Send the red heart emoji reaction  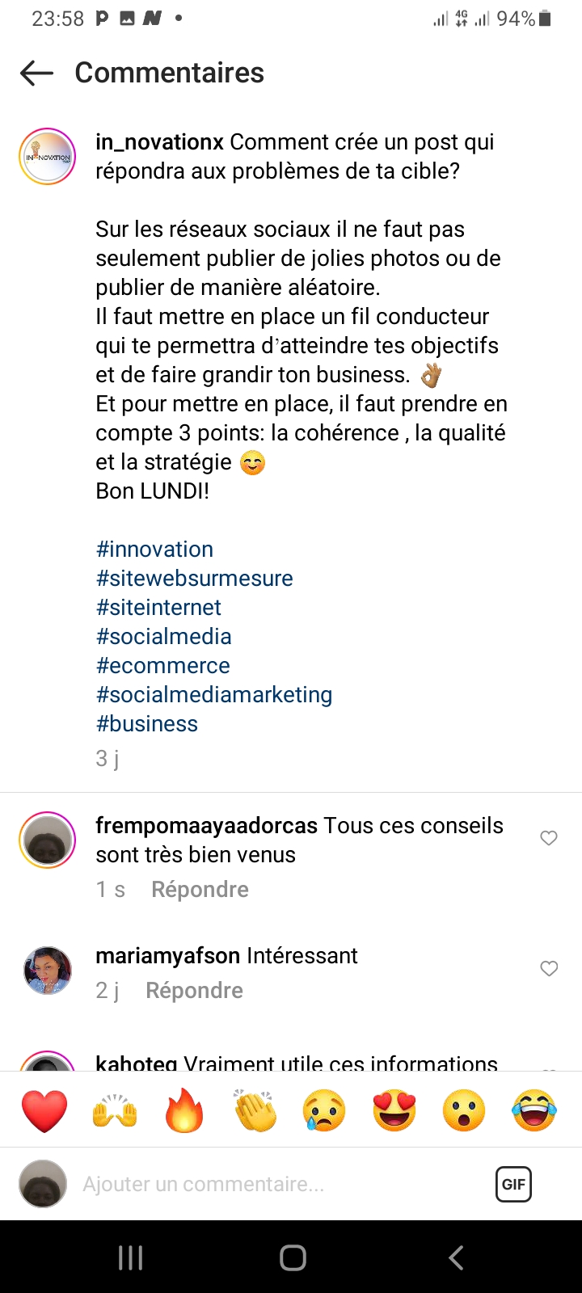tap(44, 1110)
